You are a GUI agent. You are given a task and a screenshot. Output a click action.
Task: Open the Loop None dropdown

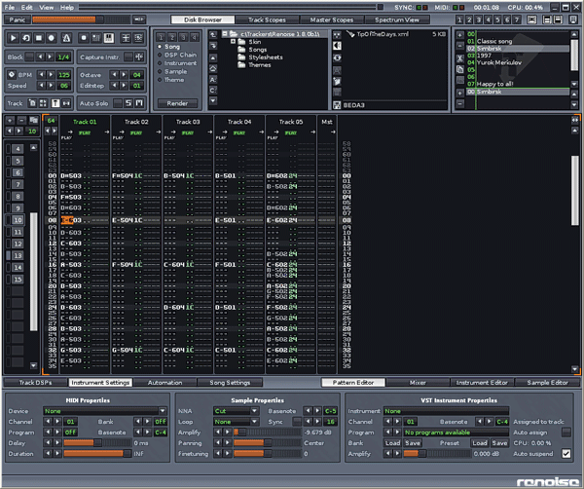(237, 422)
